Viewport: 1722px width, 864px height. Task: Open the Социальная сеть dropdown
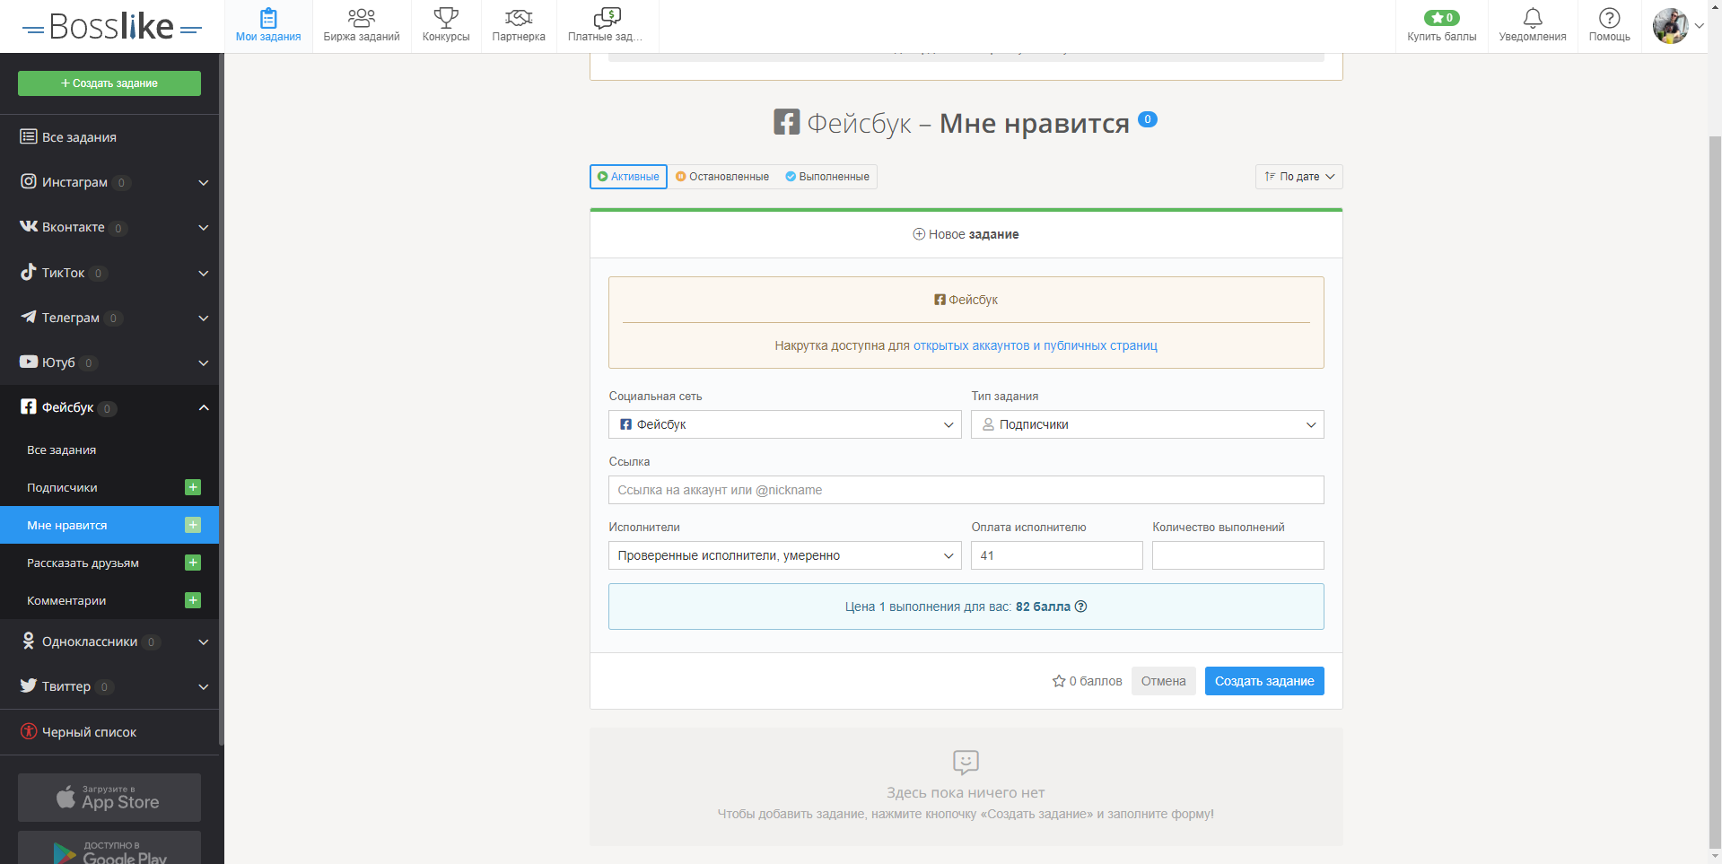[785, 424]
